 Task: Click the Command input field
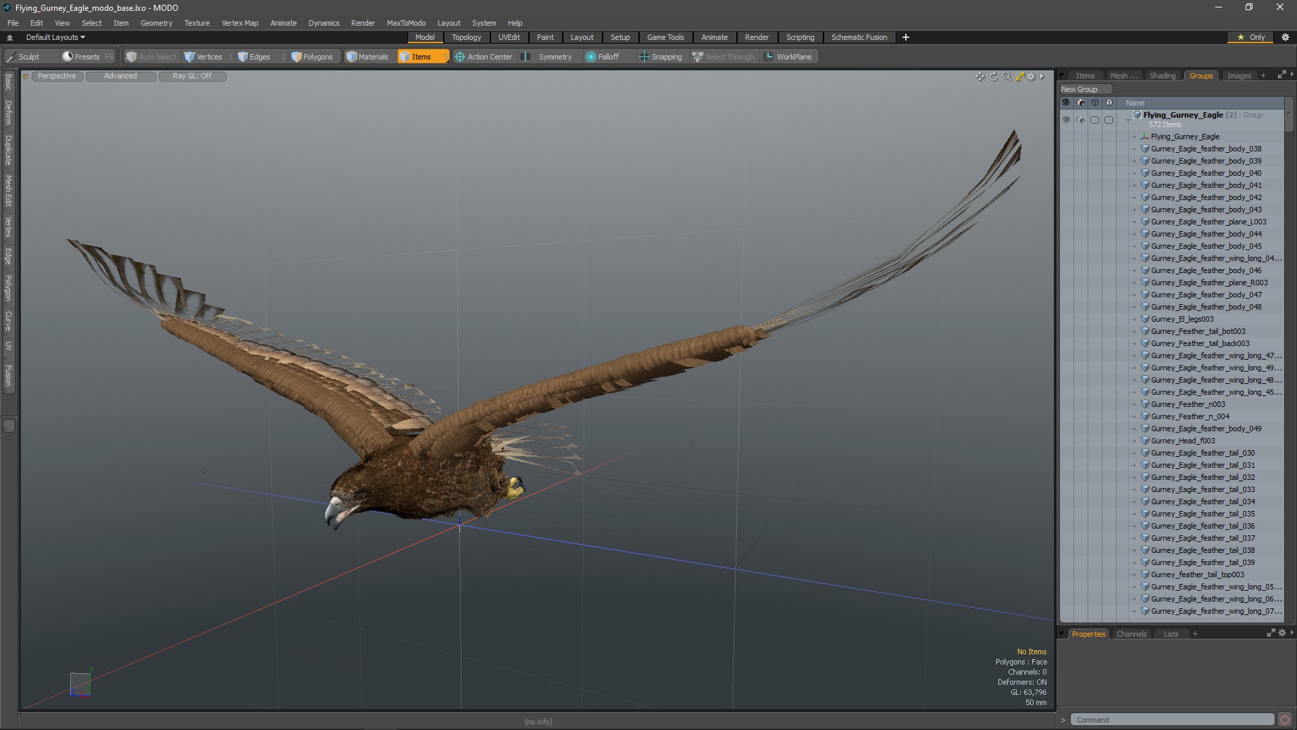point(1172,720)
